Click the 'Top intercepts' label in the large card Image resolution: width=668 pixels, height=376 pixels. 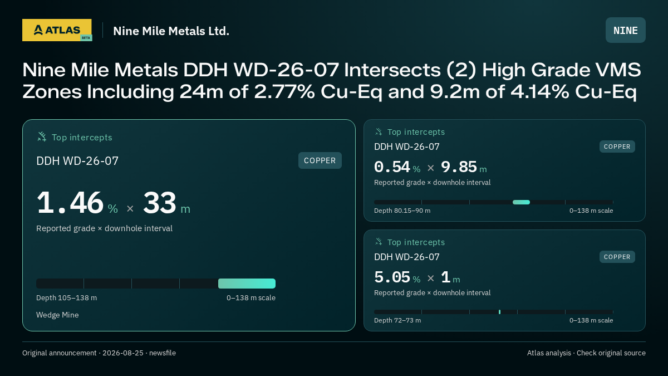pyautogui.click(x=82, y=137)
